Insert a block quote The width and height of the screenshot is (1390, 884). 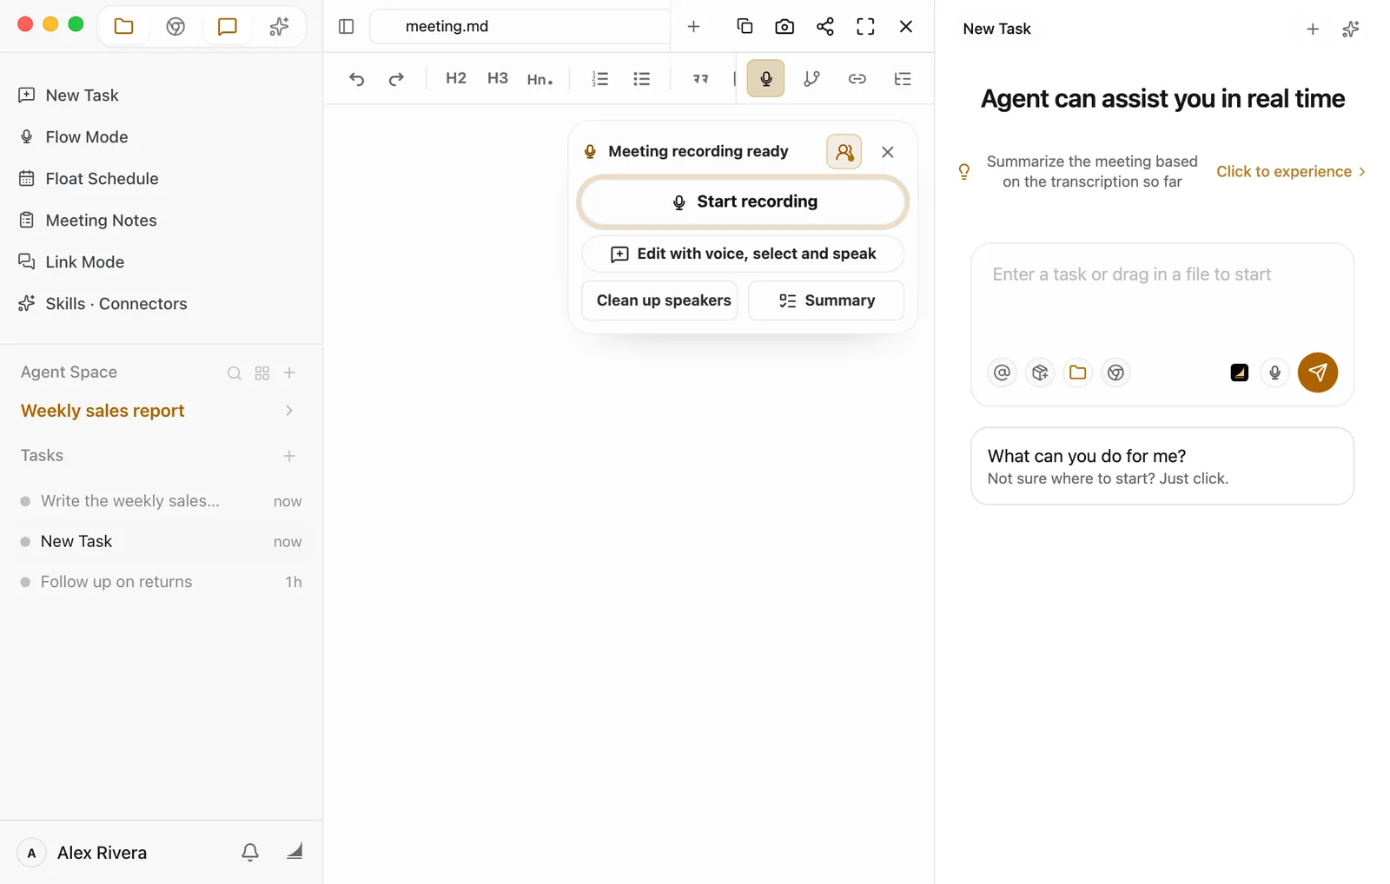(700, 79)
